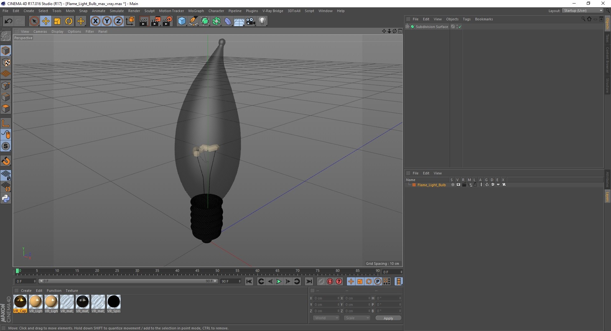Click the Subdivision Surface generator icon
Image resolution: width=611 pixels, height=331 pixels.
[205, 21]
